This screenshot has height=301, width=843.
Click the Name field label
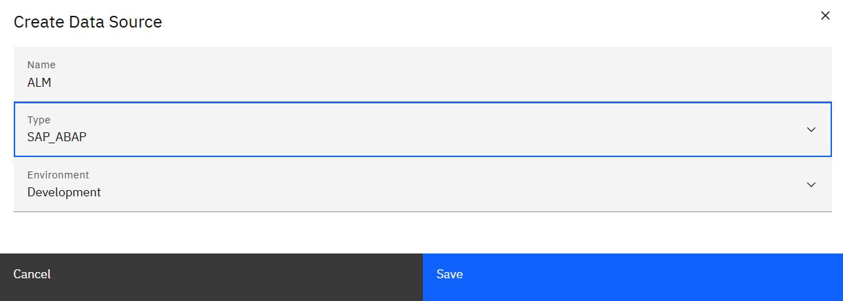tap(41, 65)
